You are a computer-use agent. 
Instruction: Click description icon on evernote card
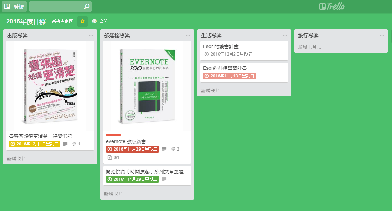pos(164,149)
